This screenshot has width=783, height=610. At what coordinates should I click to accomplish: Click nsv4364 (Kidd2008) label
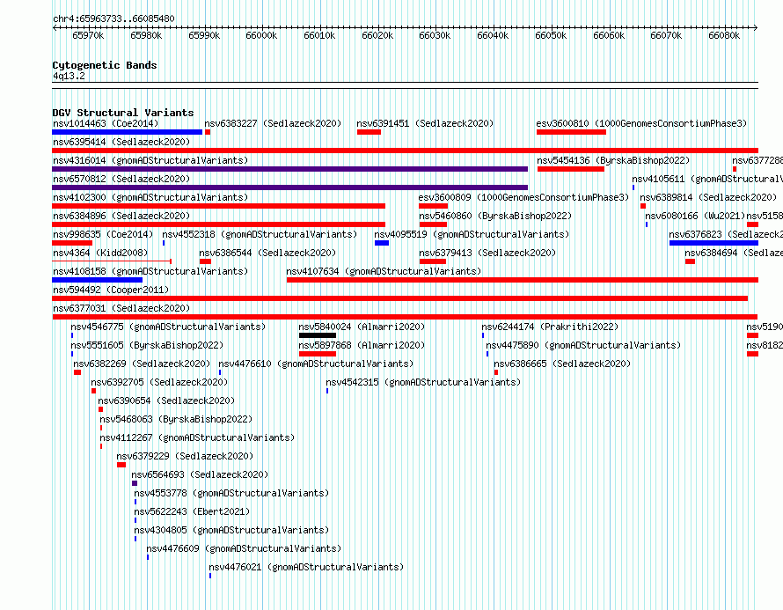[100, 253]
